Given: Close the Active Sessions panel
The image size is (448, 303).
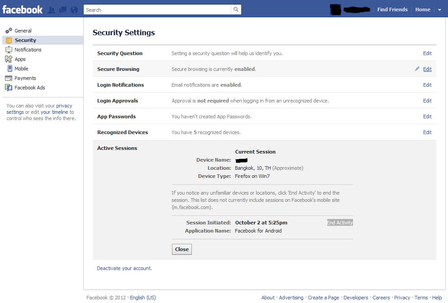Looking at the screenshot, I should (x=181, y=249).
